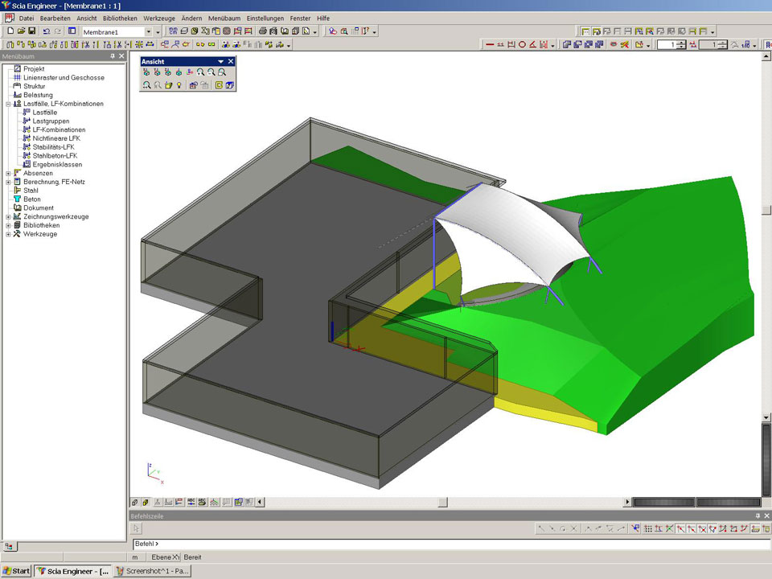Viewport: 772px width, 579px height.
Task: Open the Einstellungen menu
Action: 265,18
